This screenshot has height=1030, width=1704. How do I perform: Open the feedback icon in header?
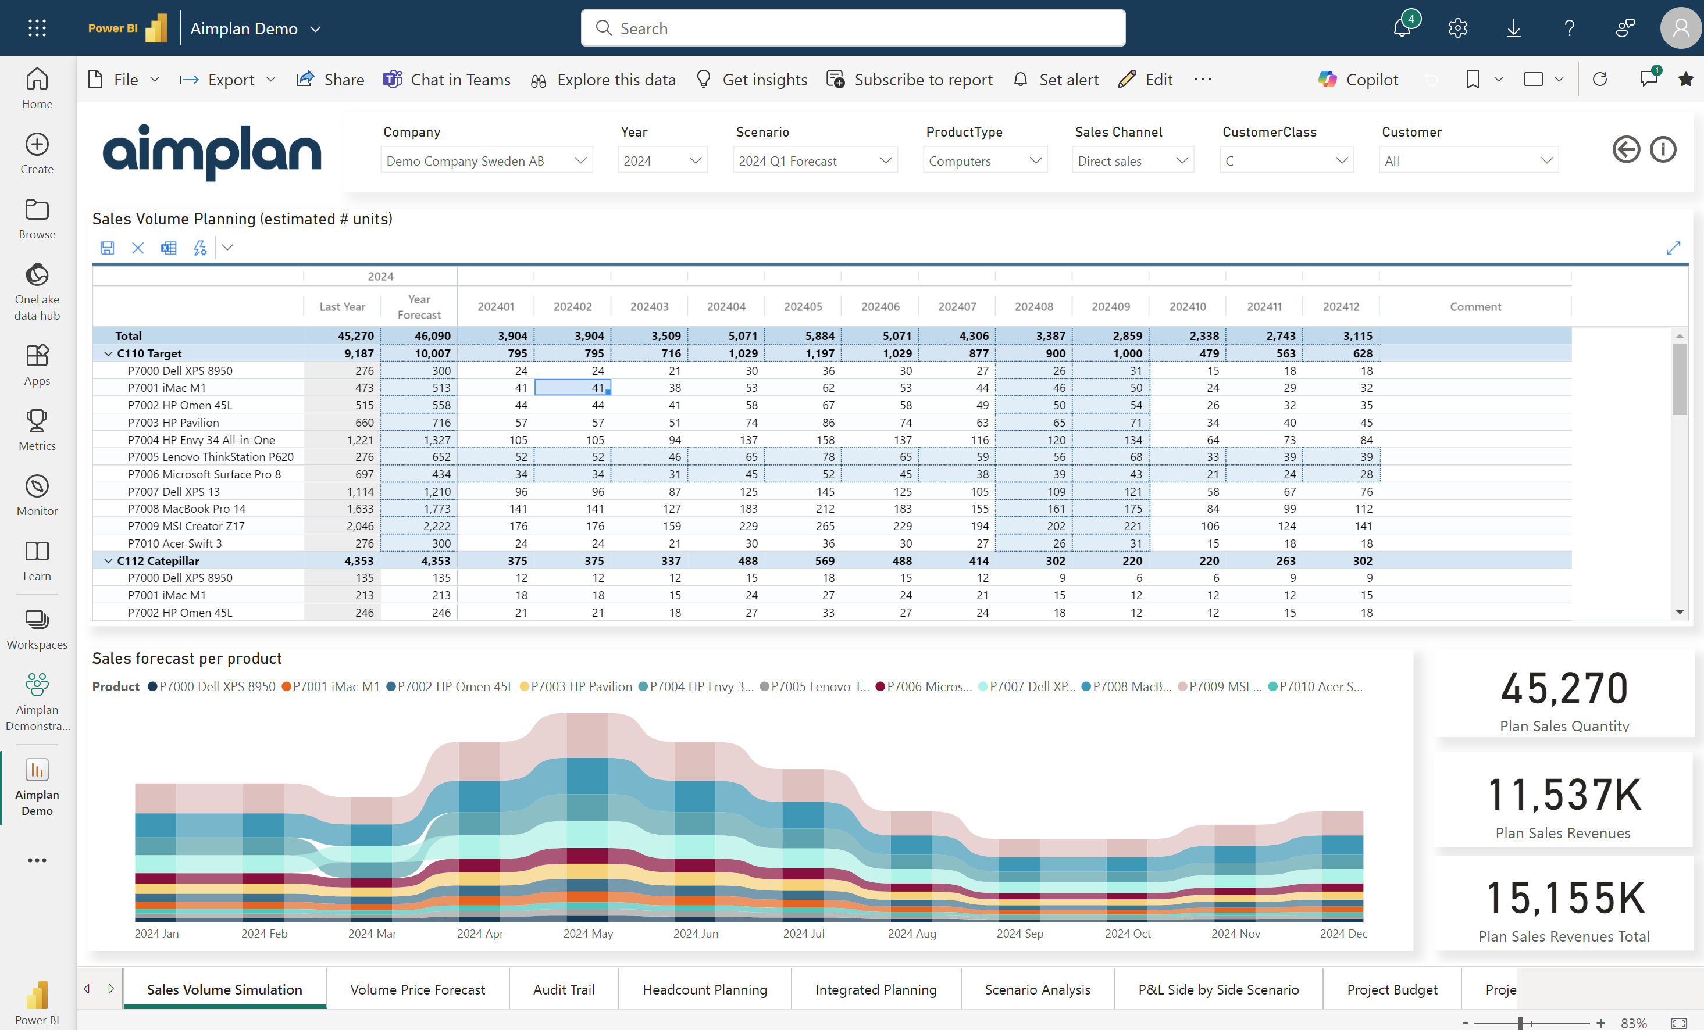1625,28
